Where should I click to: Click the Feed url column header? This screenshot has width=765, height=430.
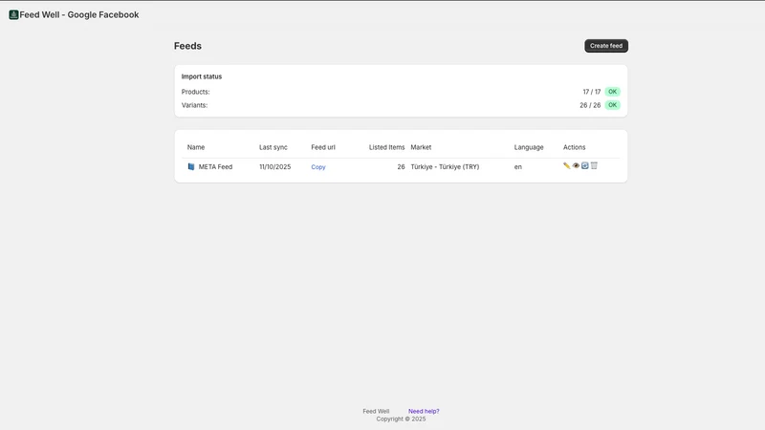click(x=323, y=147)
